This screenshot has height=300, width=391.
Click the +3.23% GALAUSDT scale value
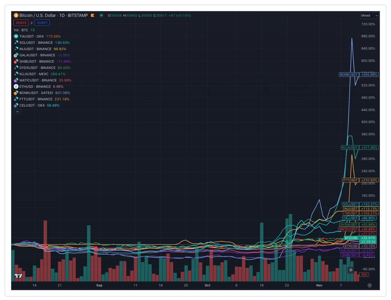(x=367, y=250)
